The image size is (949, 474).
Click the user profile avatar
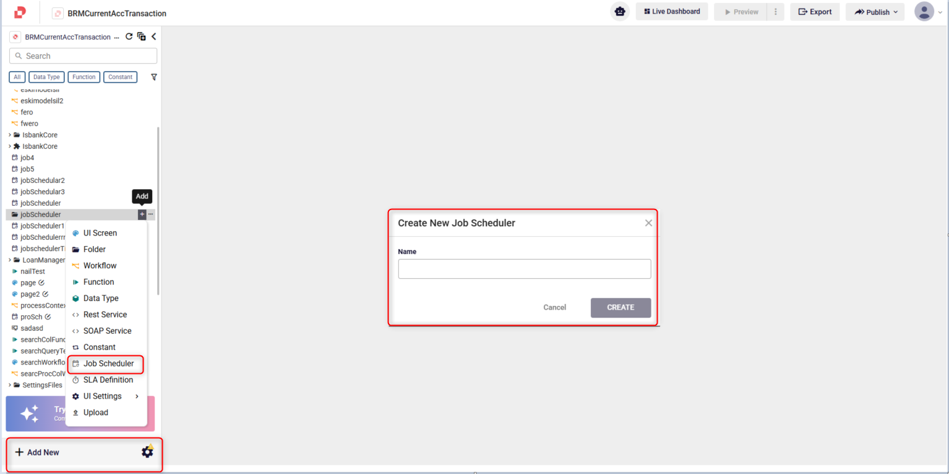(x=924, y=12)
